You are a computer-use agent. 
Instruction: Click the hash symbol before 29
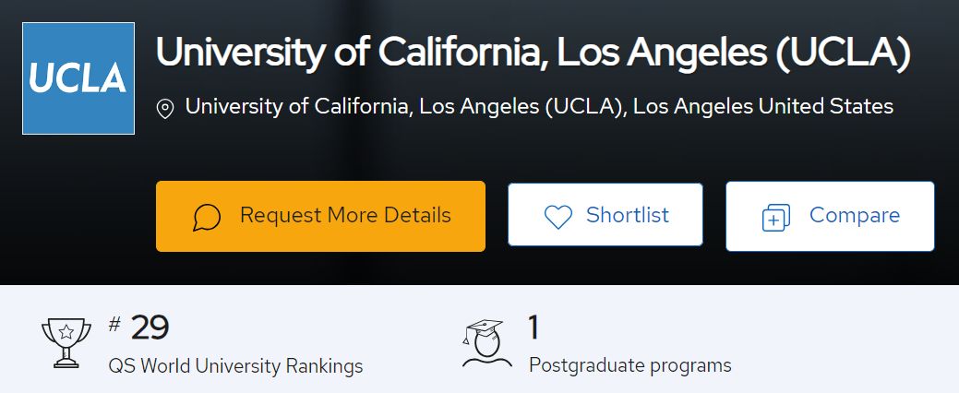pyautogui.click(x=114, y=325)
